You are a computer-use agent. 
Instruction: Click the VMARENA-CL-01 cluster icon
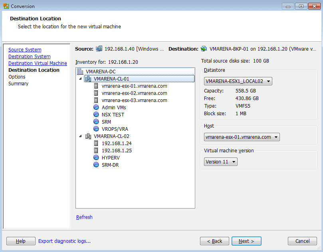click(x=88, y=79)
